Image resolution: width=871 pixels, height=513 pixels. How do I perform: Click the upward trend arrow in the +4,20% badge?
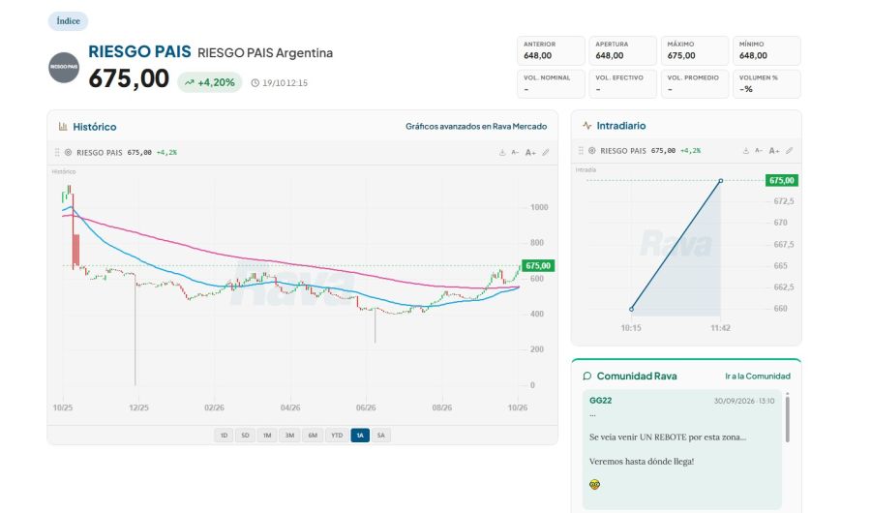(190, 83)
